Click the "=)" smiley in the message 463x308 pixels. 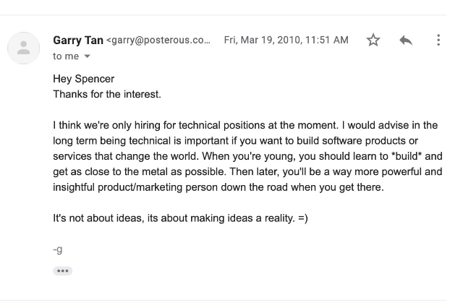pos(303,218)
